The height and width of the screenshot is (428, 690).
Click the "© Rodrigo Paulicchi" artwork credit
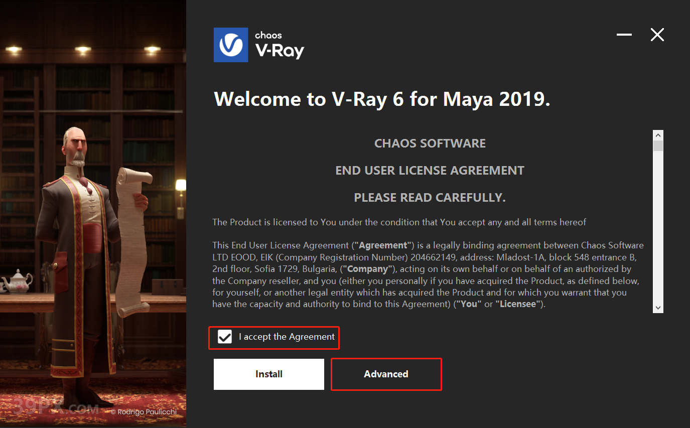[144, 411]
